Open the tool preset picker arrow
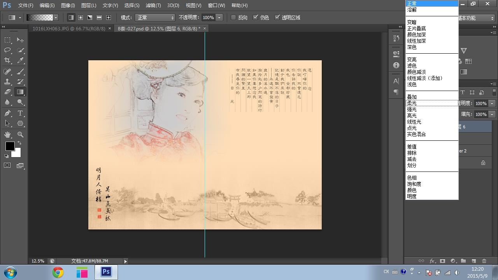The width and height of the screenshot is (498, 280). (x=20, y=17)
